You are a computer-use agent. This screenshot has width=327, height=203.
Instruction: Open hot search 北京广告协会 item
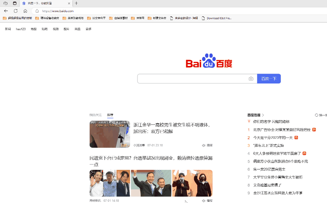[x=282, y=130]
